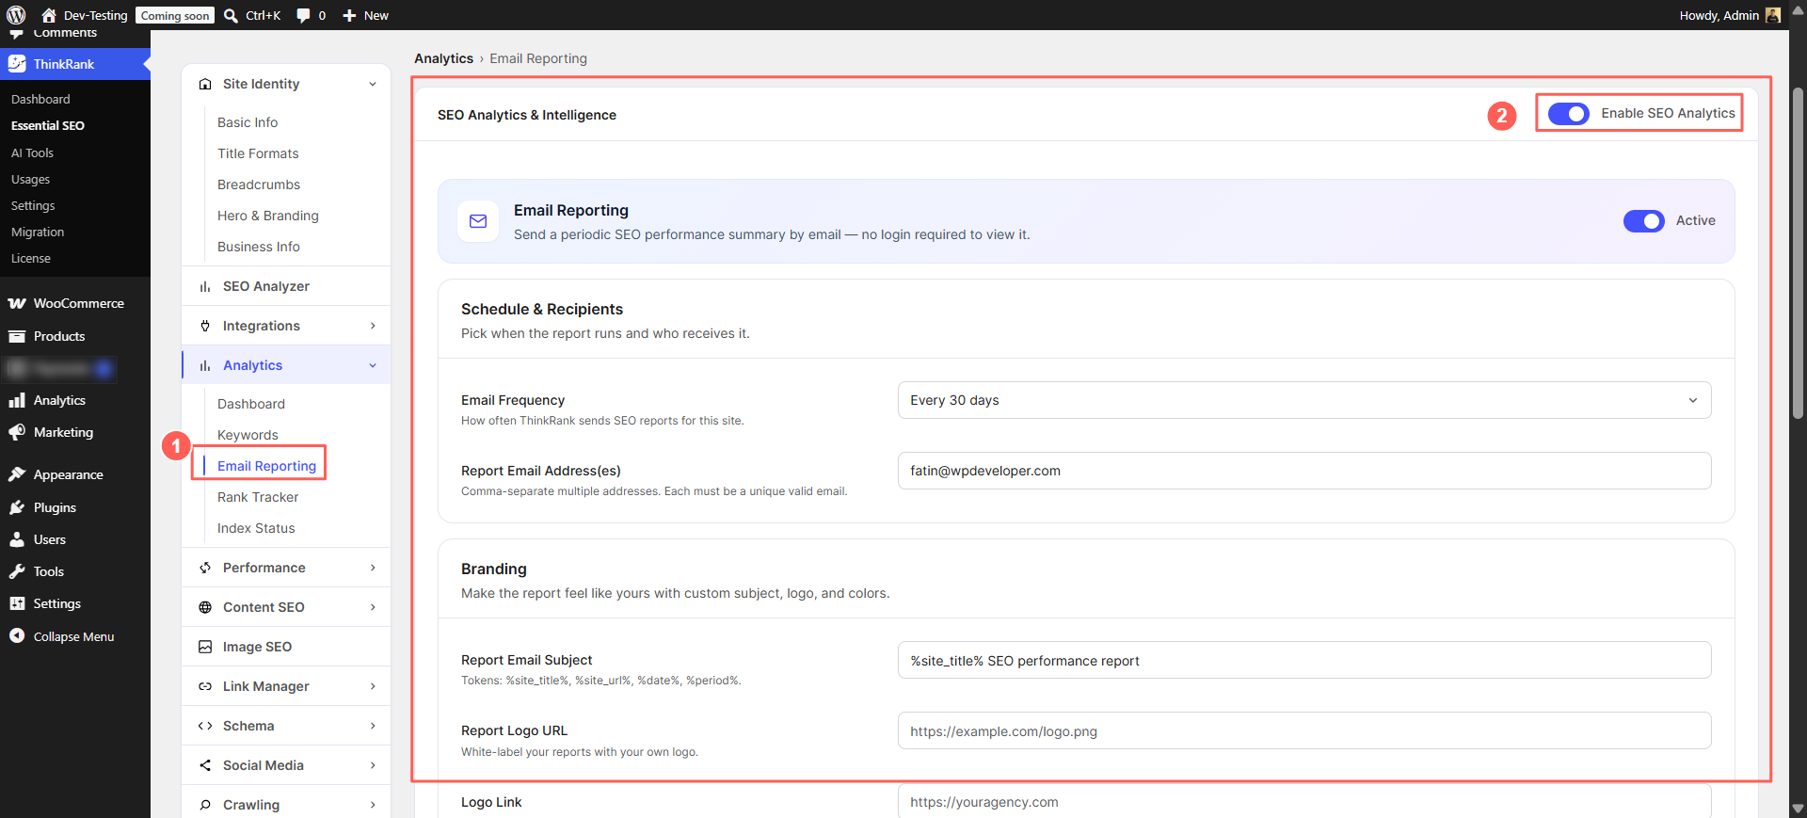Open Essential SEO submenu item
1807x818 pixels.
click(x=48, y=125)
